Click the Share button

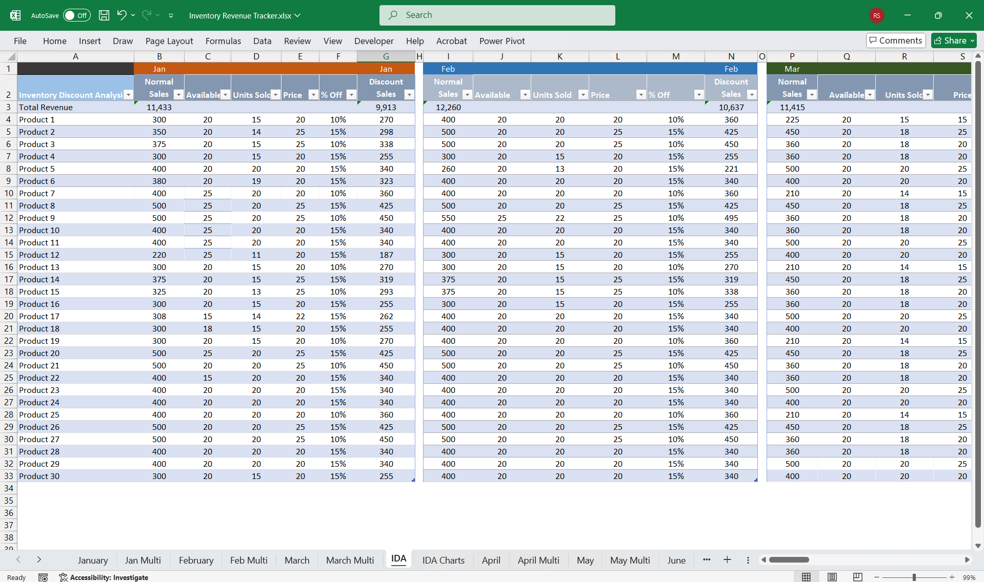[954, 40]
